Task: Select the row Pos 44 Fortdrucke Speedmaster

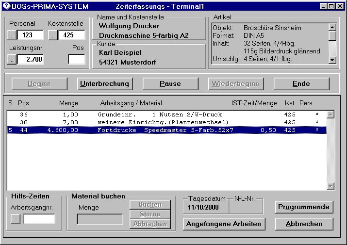Action: 167,130
